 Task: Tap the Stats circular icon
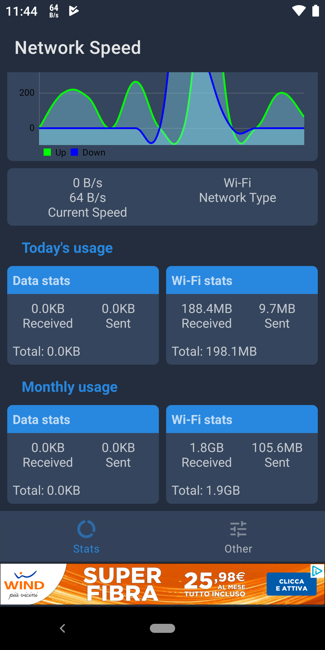click(x=86, y=529)
